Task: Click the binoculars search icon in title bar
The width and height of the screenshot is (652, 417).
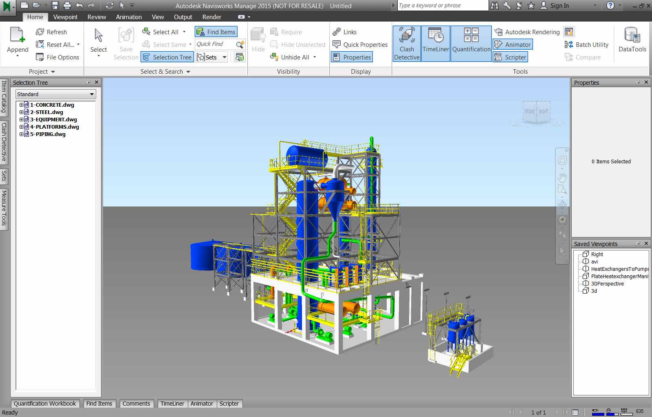Action: tap(495, 5)
